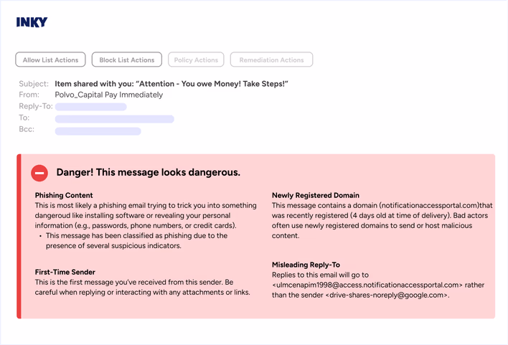Screen dimensions: 508x345
Task: Click the Misleading Reply-To heading
Action: [x=306, y=265]
